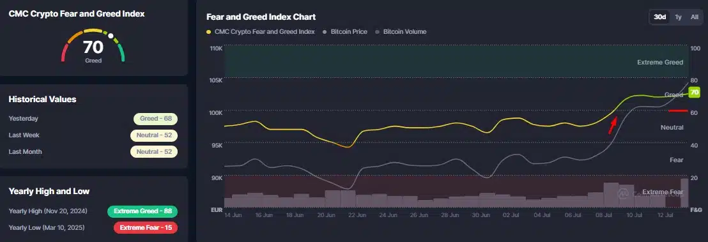Click the Neutral - 52 Last Week badge
Viewport: 708px width, 242px height.
[x=153, y=135]
